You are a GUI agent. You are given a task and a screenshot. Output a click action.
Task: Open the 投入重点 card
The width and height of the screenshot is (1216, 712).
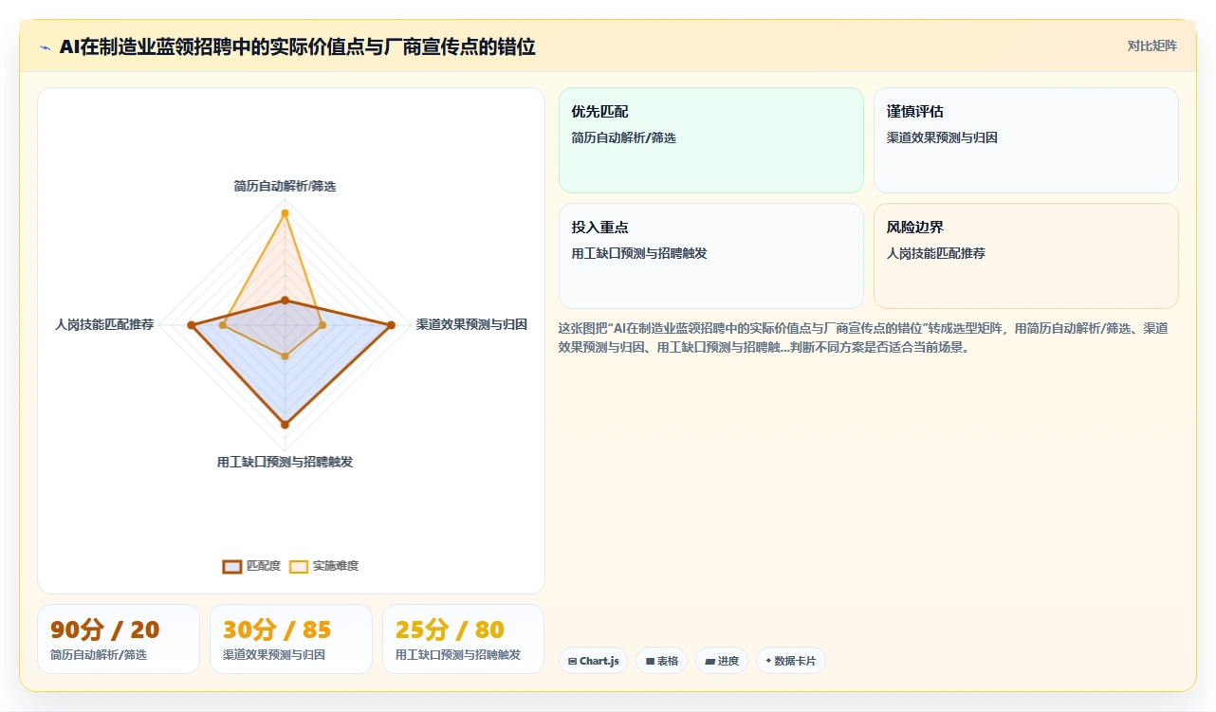711,256
